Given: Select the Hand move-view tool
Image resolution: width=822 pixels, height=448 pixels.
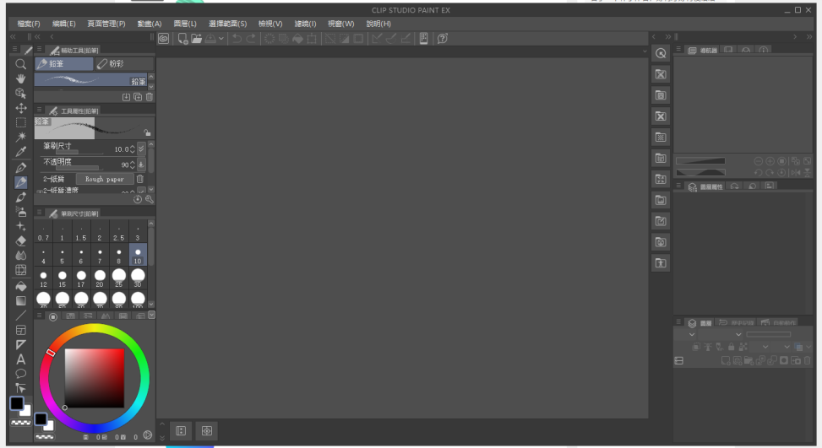Looking at the screenshot, I should coord(20,78).
